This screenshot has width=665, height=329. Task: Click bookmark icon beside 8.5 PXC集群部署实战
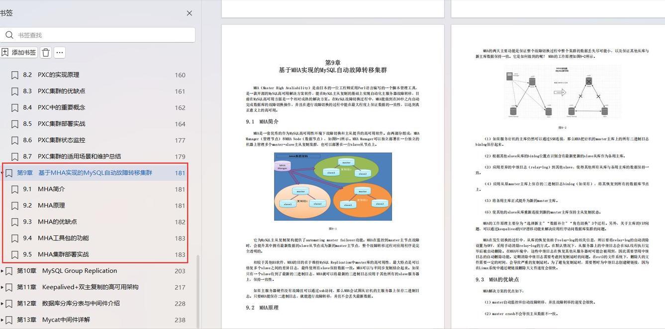[x=15, y=124]
